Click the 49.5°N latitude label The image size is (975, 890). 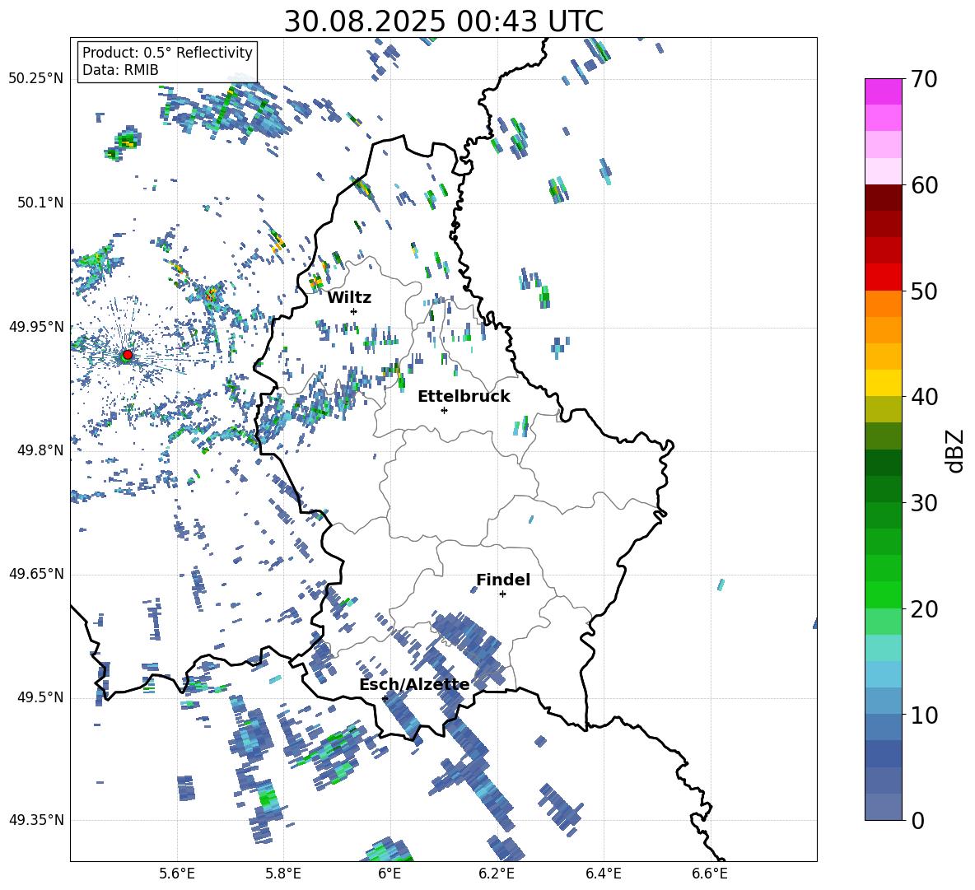[x=40, y=697]
